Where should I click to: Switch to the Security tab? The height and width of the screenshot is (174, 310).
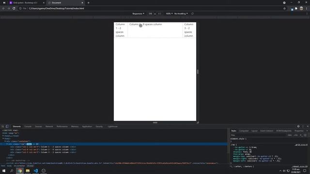99,127
